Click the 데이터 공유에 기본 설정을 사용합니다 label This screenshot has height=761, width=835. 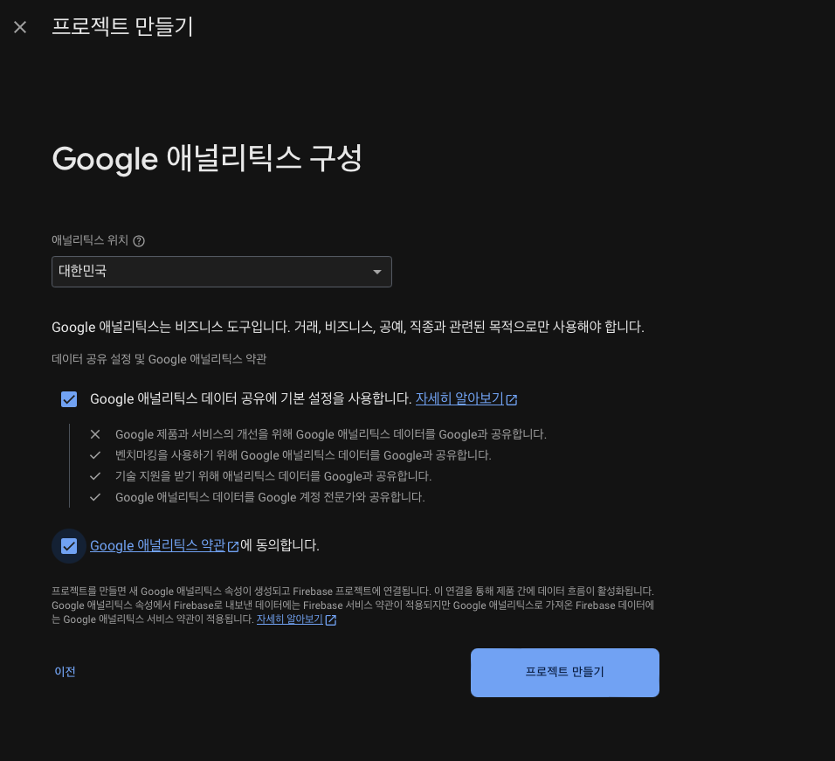click(251, 398)
